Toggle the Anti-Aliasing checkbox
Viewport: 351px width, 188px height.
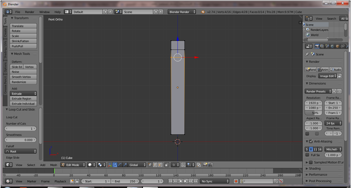pos(311,142)
